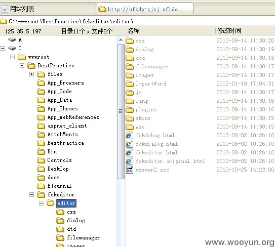The image size is (275, 247).
Task: Click the App_Code folder icon
Action: [41, 91]
